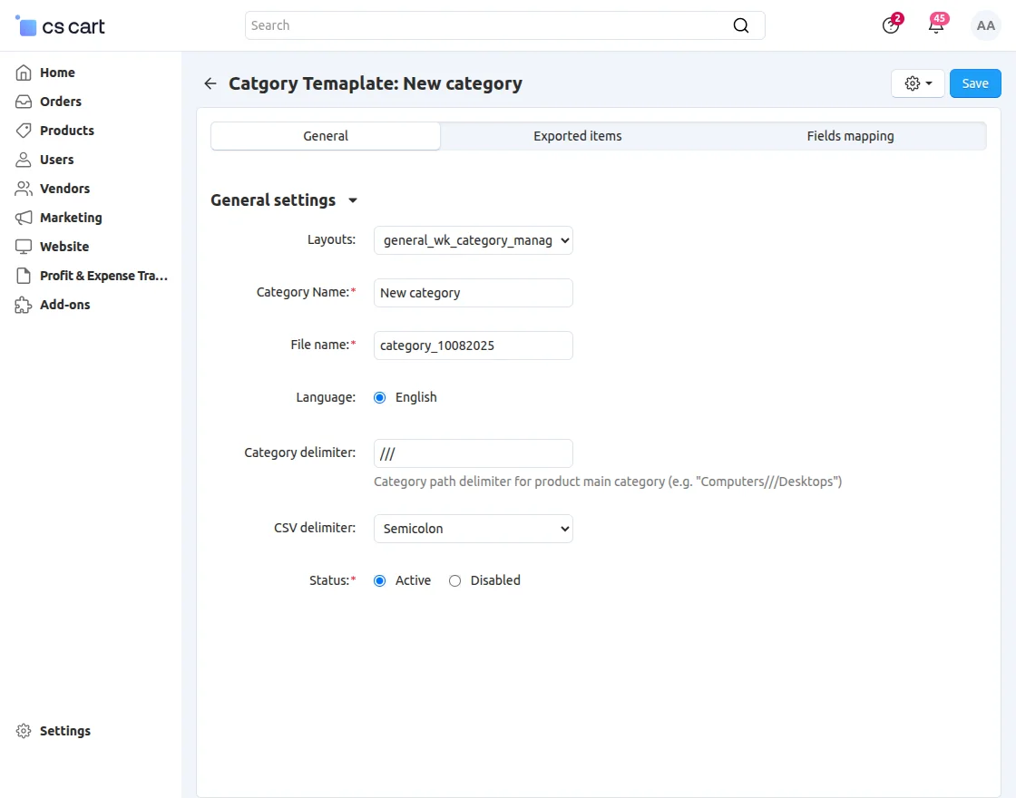Collapse the General settings section
Viewport: 1016px width, 798px height.
pyautogui.click(x=353, y=200)
